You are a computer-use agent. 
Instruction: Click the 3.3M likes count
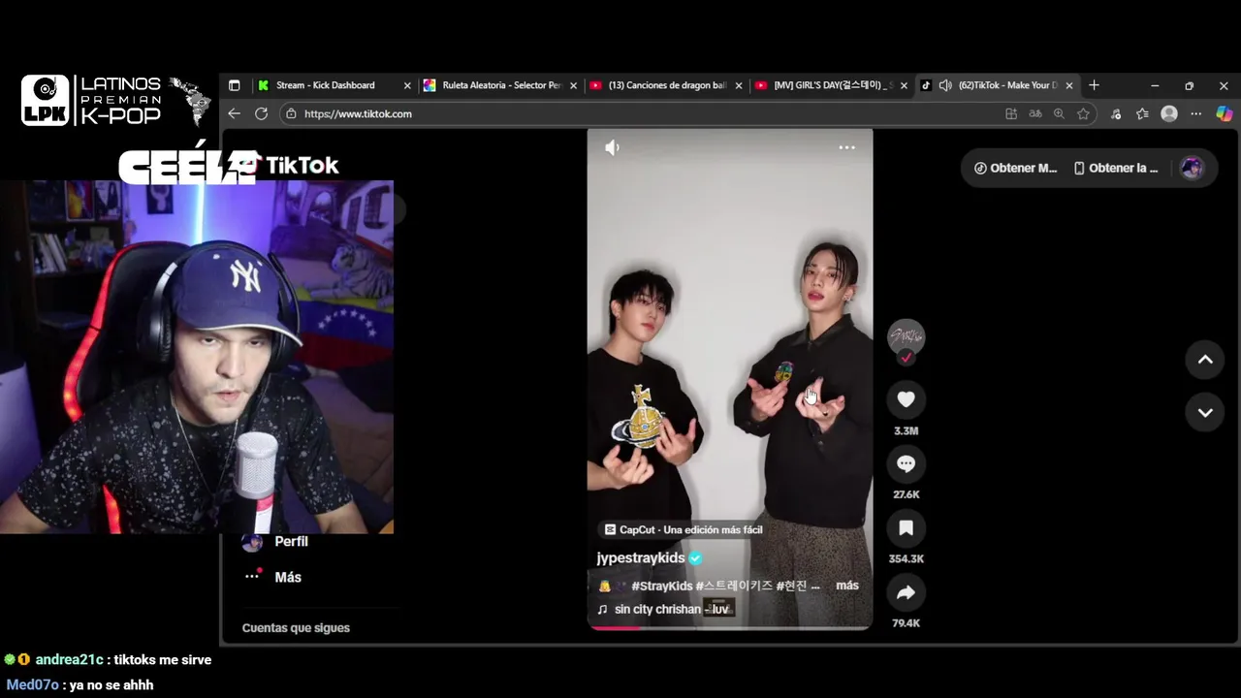pos(906,430)
